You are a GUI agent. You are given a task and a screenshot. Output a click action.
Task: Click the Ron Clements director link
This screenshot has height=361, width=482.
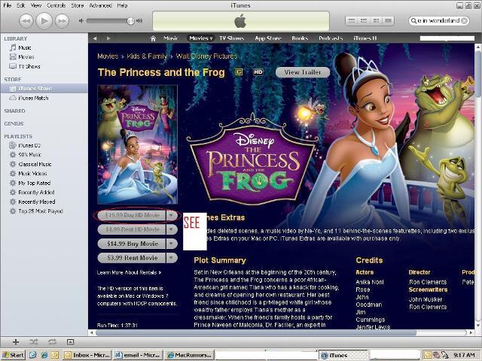(428, 282)
